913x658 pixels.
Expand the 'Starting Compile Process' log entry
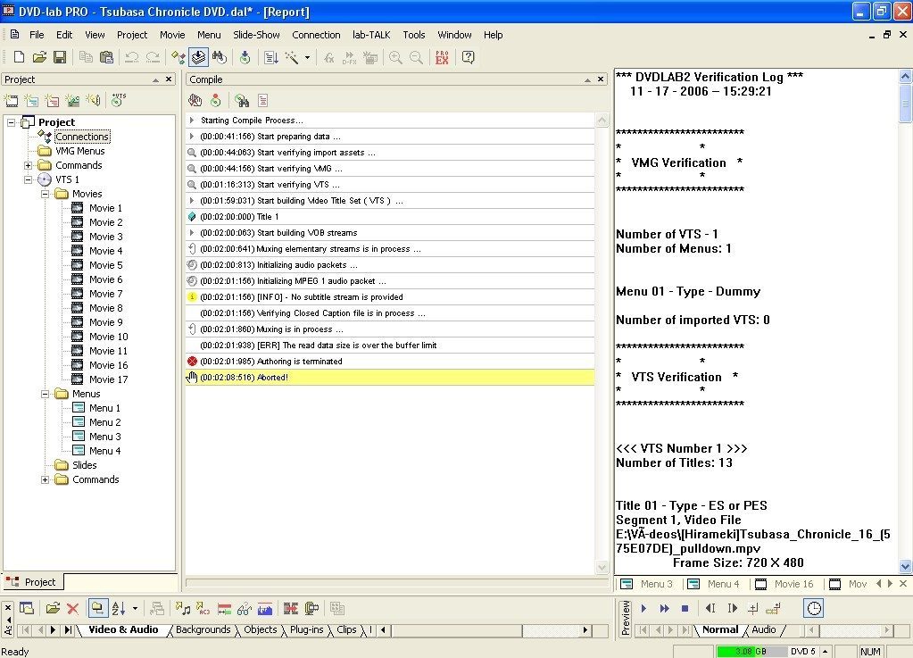(x=192, y=120)
